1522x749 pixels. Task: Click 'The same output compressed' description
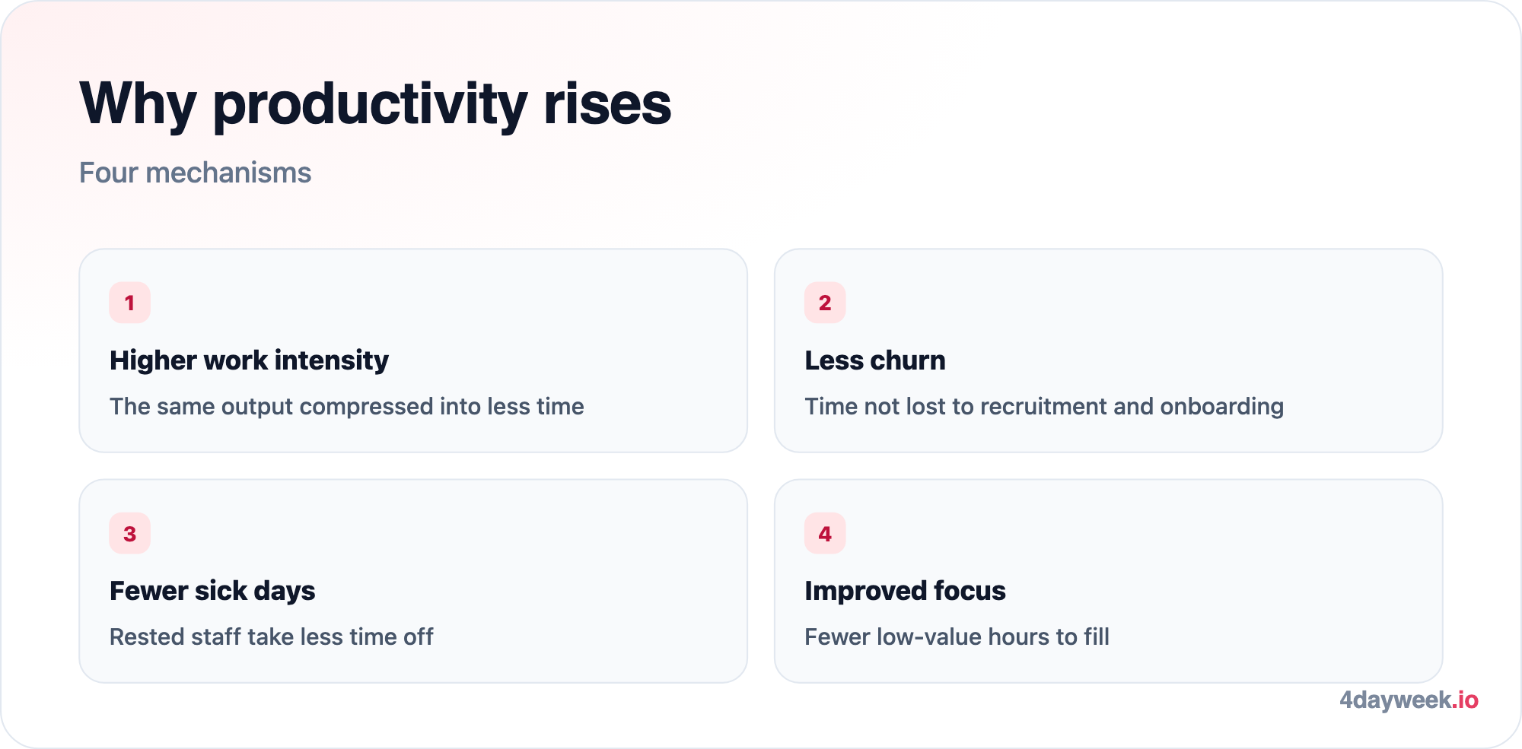pyautogui.click(x=347, y=406)
